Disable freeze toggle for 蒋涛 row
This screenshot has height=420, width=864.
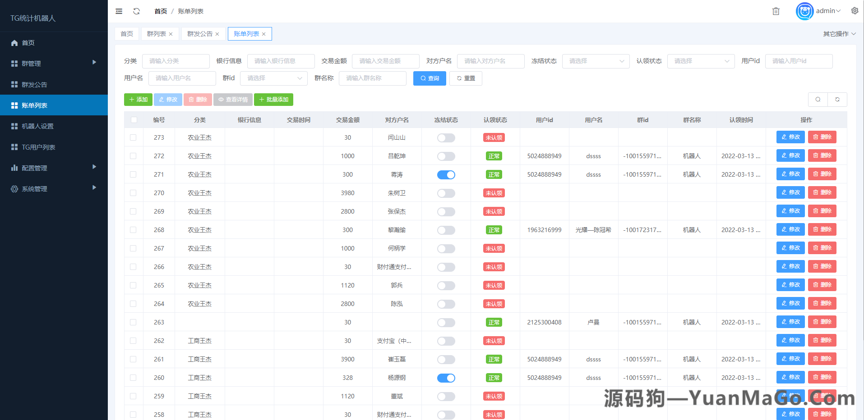tap(446, 174)
